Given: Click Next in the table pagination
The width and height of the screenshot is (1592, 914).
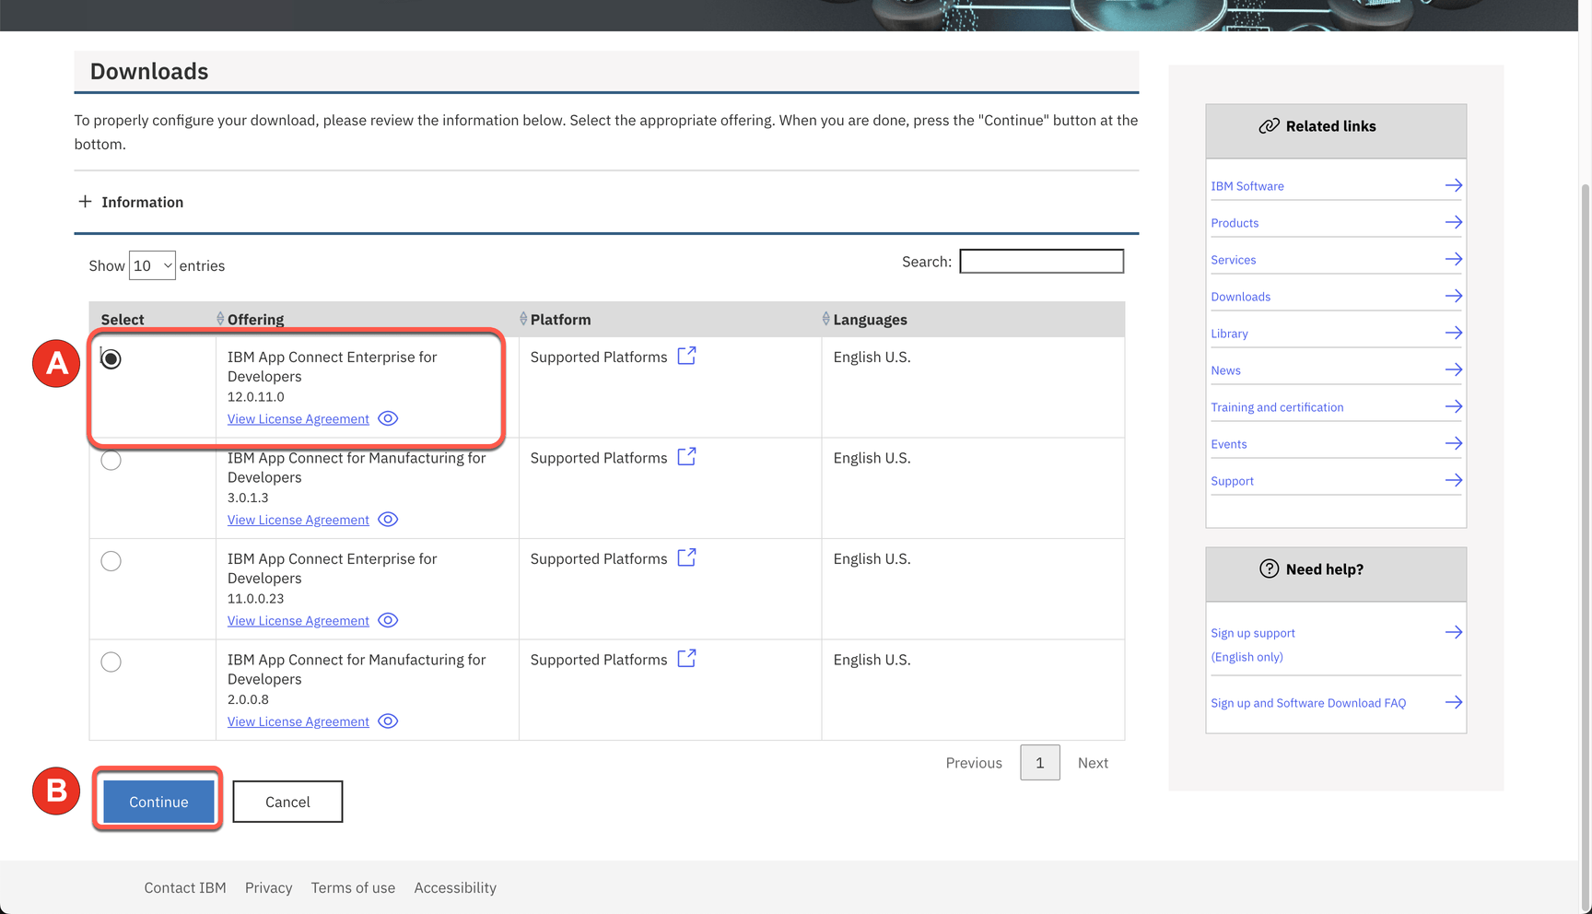Looking at the screenshot, I should [1093, 763].
